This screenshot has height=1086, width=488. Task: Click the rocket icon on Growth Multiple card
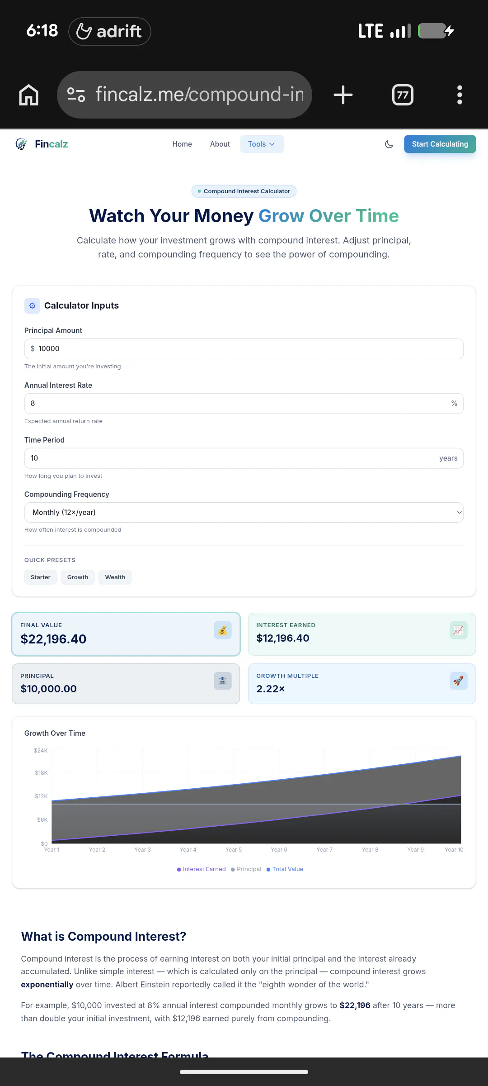coord(459,681)
